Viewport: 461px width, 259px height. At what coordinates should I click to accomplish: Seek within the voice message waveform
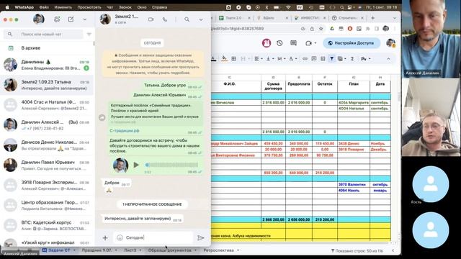tap(171, 165)
